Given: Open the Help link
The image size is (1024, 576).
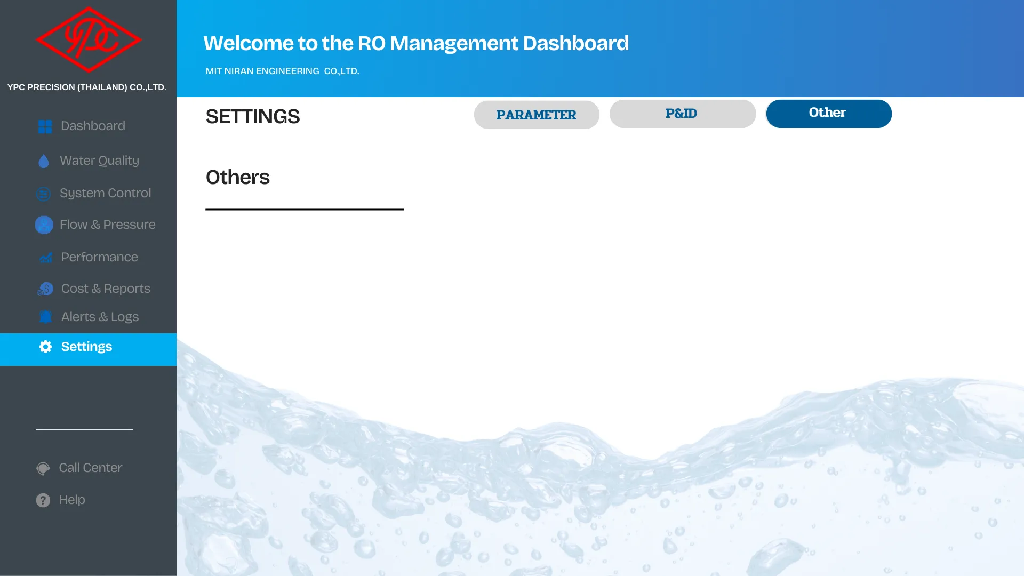Looking at the screenshot, I should click(x=72, y=500).
